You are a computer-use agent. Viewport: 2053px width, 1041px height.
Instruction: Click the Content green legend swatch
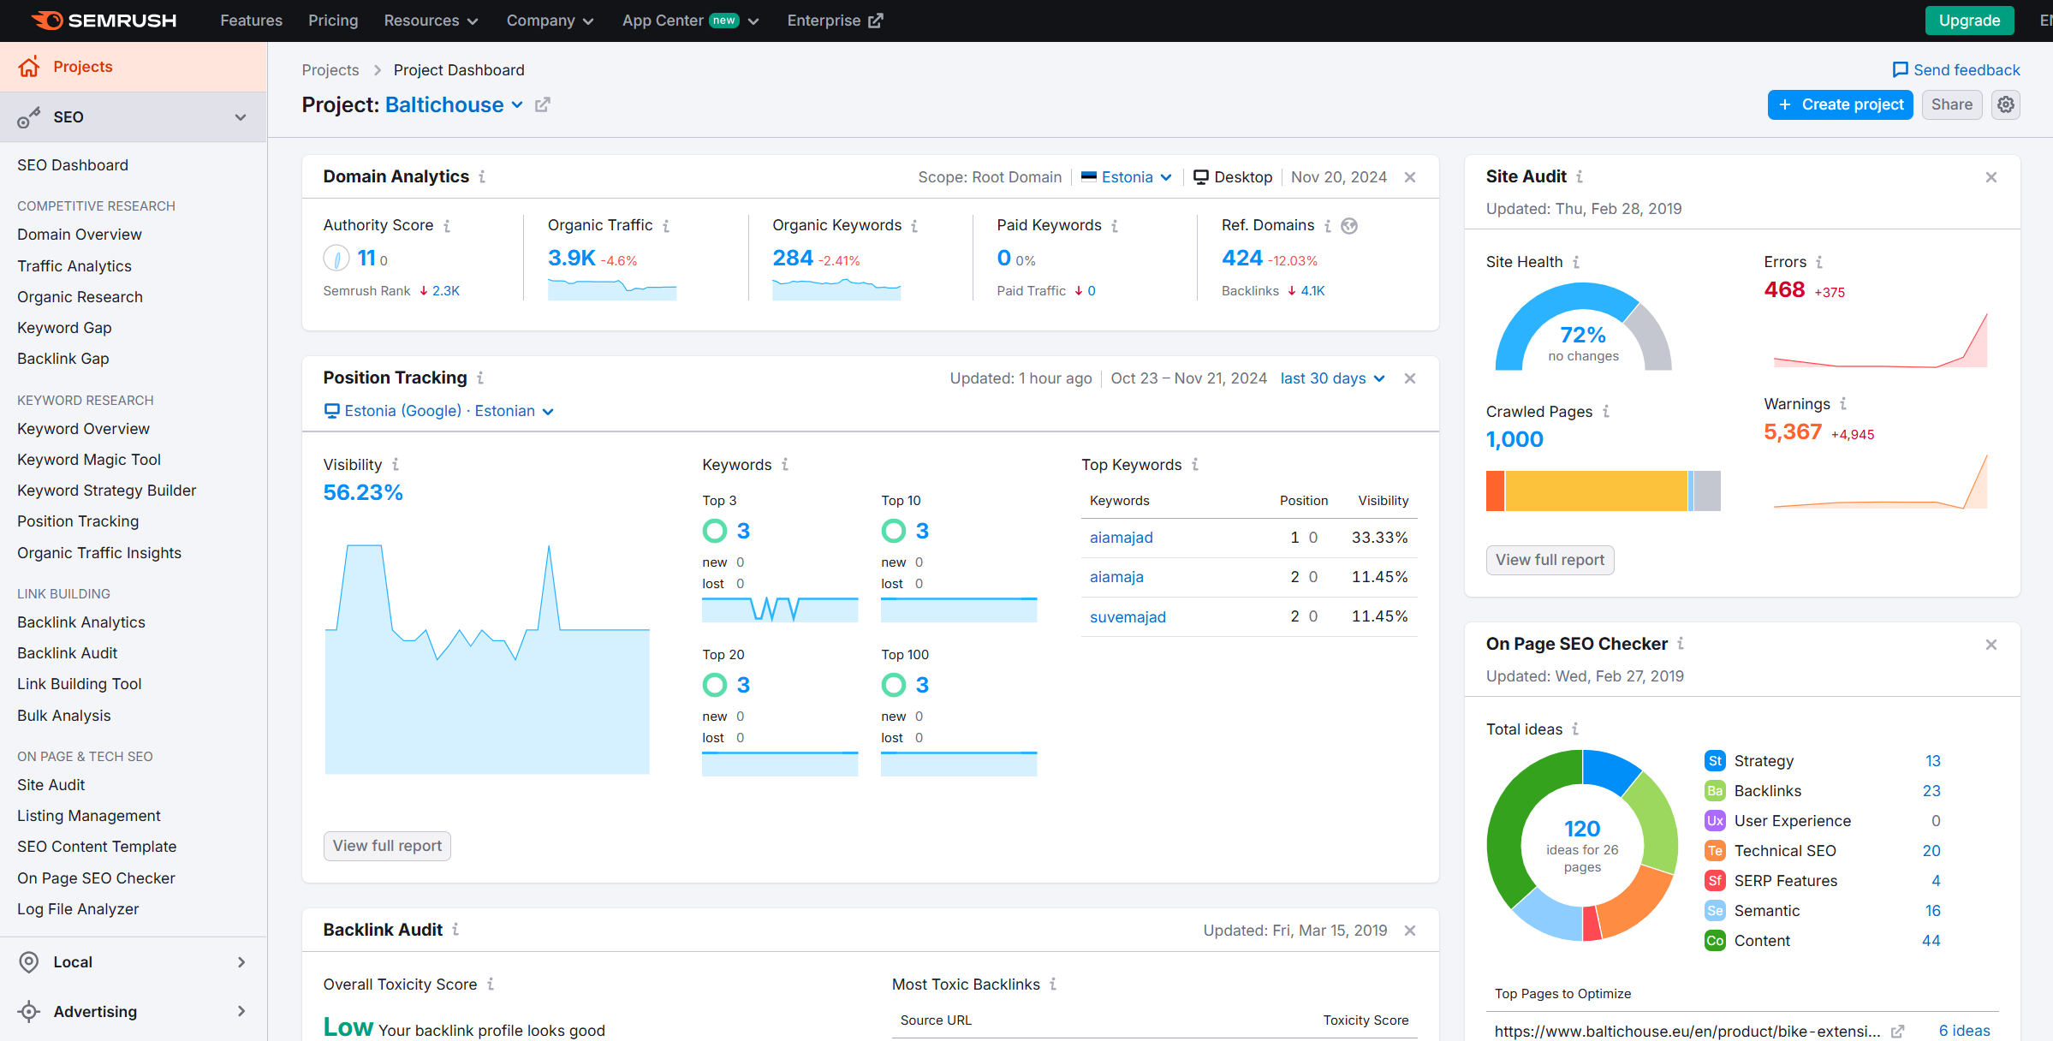coord(1715,941)
